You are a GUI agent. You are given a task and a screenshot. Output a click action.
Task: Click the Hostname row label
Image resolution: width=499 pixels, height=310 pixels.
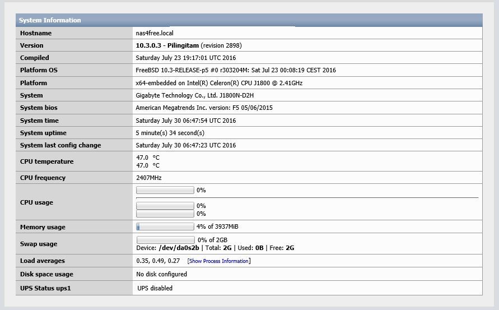click(x=36, y=33)
